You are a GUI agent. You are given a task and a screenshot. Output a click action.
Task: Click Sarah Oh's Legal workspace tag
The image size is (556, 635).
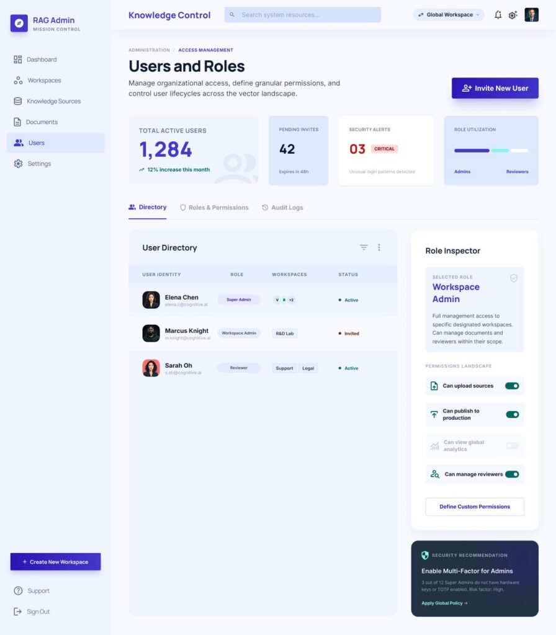click(x=308, y=368)
